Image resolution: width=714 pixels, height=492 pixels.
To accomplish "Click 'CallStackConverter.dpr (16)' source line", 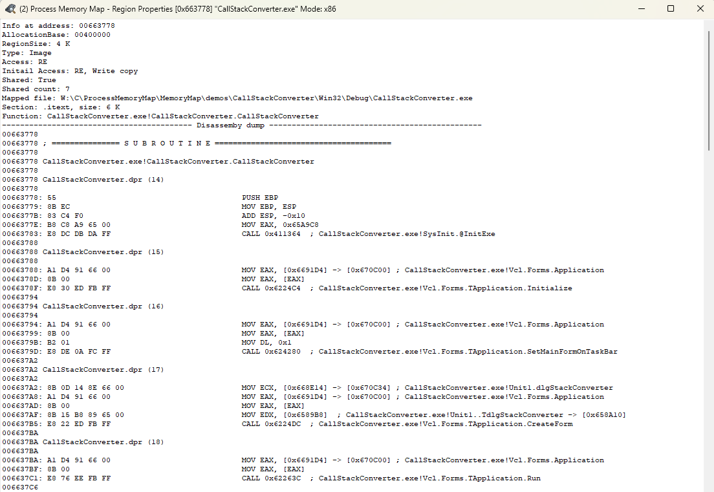I will 83,306.
